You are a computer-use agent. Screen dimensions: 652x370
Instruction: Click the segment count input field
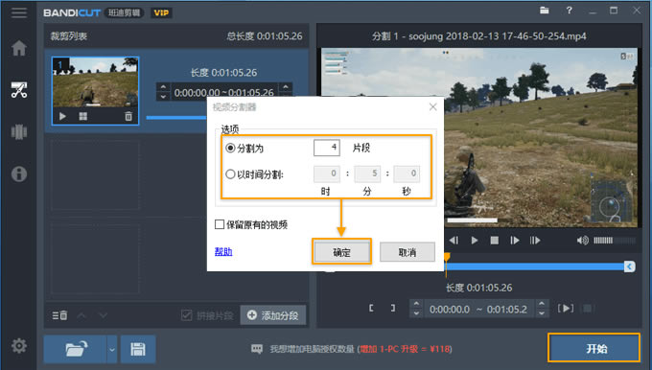coord(327,148)
